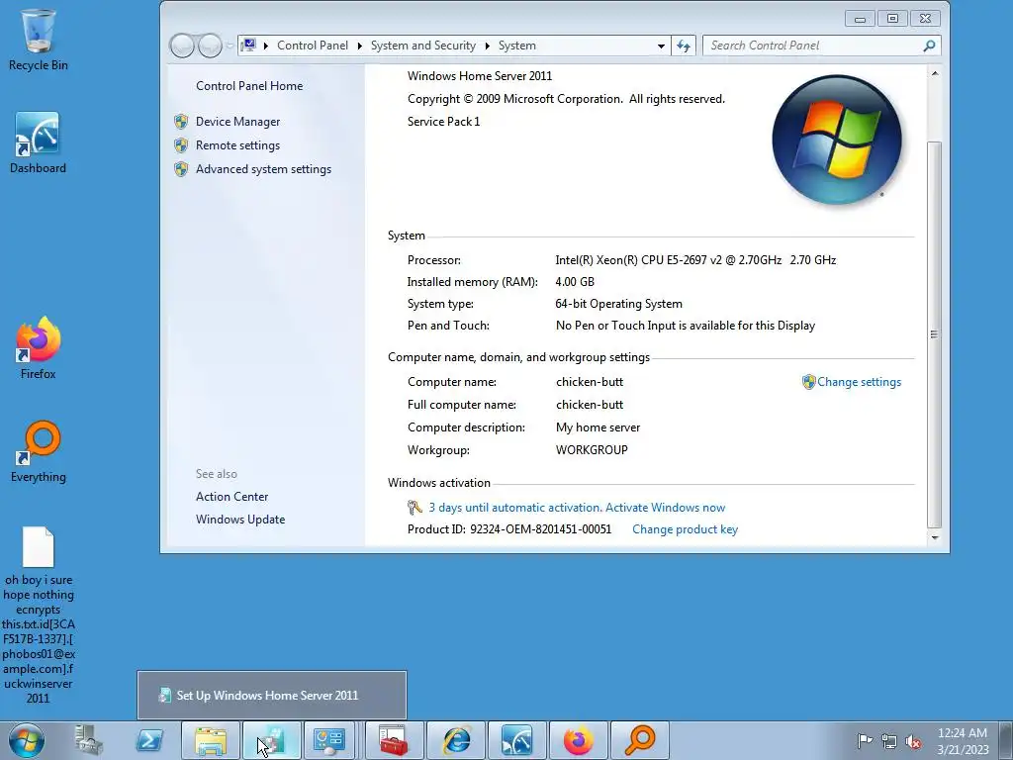
Task: Select the 4.00 GB memory value
Action: [x=575, y=282]
